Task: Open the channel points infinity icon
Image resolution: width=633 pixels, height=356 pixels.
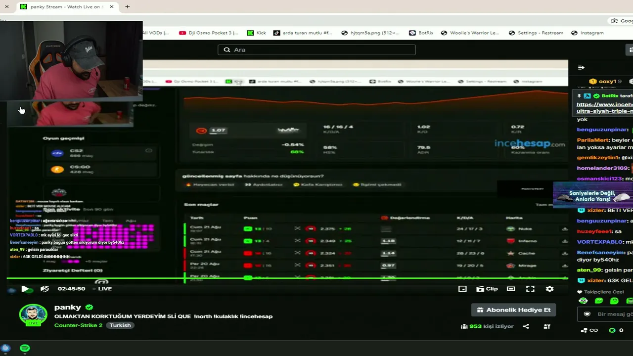Action: [x=589, y=330]
